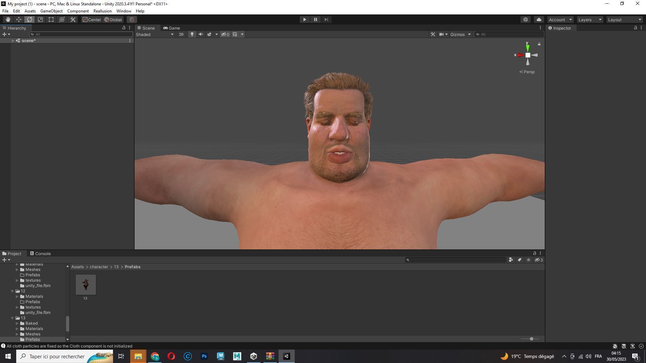Viewport: 646px width, 363px height.
Task: Click the favorites star icon in Project
Action: [x=529, y=260]
